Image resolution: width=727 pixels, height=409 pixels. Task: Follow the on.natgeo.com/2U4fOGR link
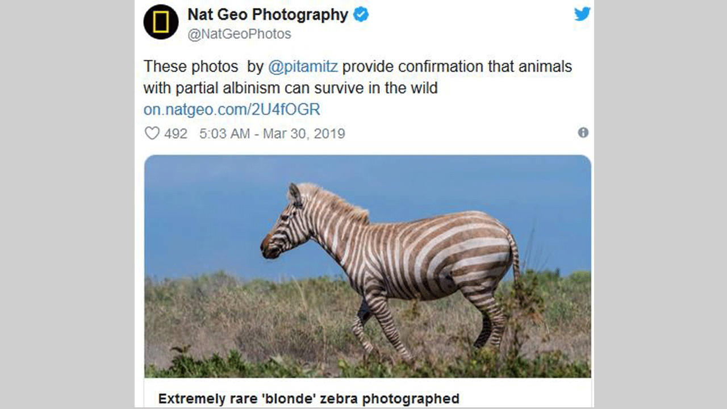click(x=232, y=110)
